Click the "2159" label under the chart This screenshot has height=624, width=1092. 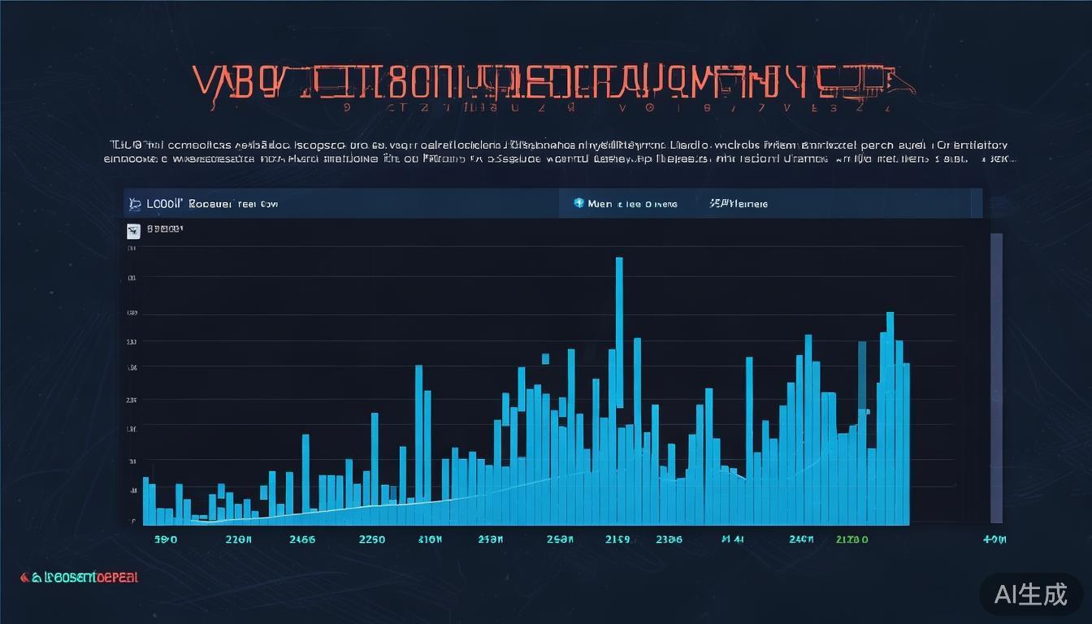[617, 539]
